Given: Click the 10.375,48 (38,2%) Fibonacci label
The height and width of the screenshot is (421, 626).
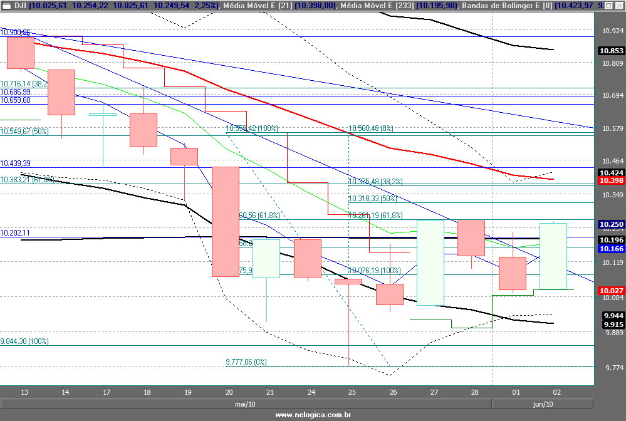Looking at the screenshot, I should click(376, 182).
